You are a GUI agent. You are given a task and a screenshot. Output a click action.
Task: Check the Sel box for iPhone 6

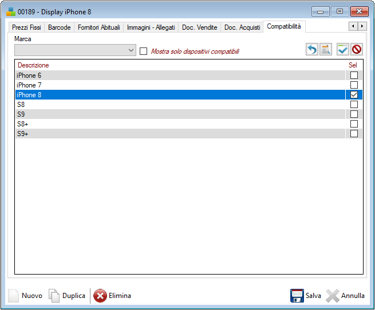click(354, 75)
